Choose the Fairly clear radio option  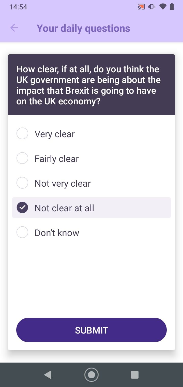pyautogui.click(x=22, y=158)
